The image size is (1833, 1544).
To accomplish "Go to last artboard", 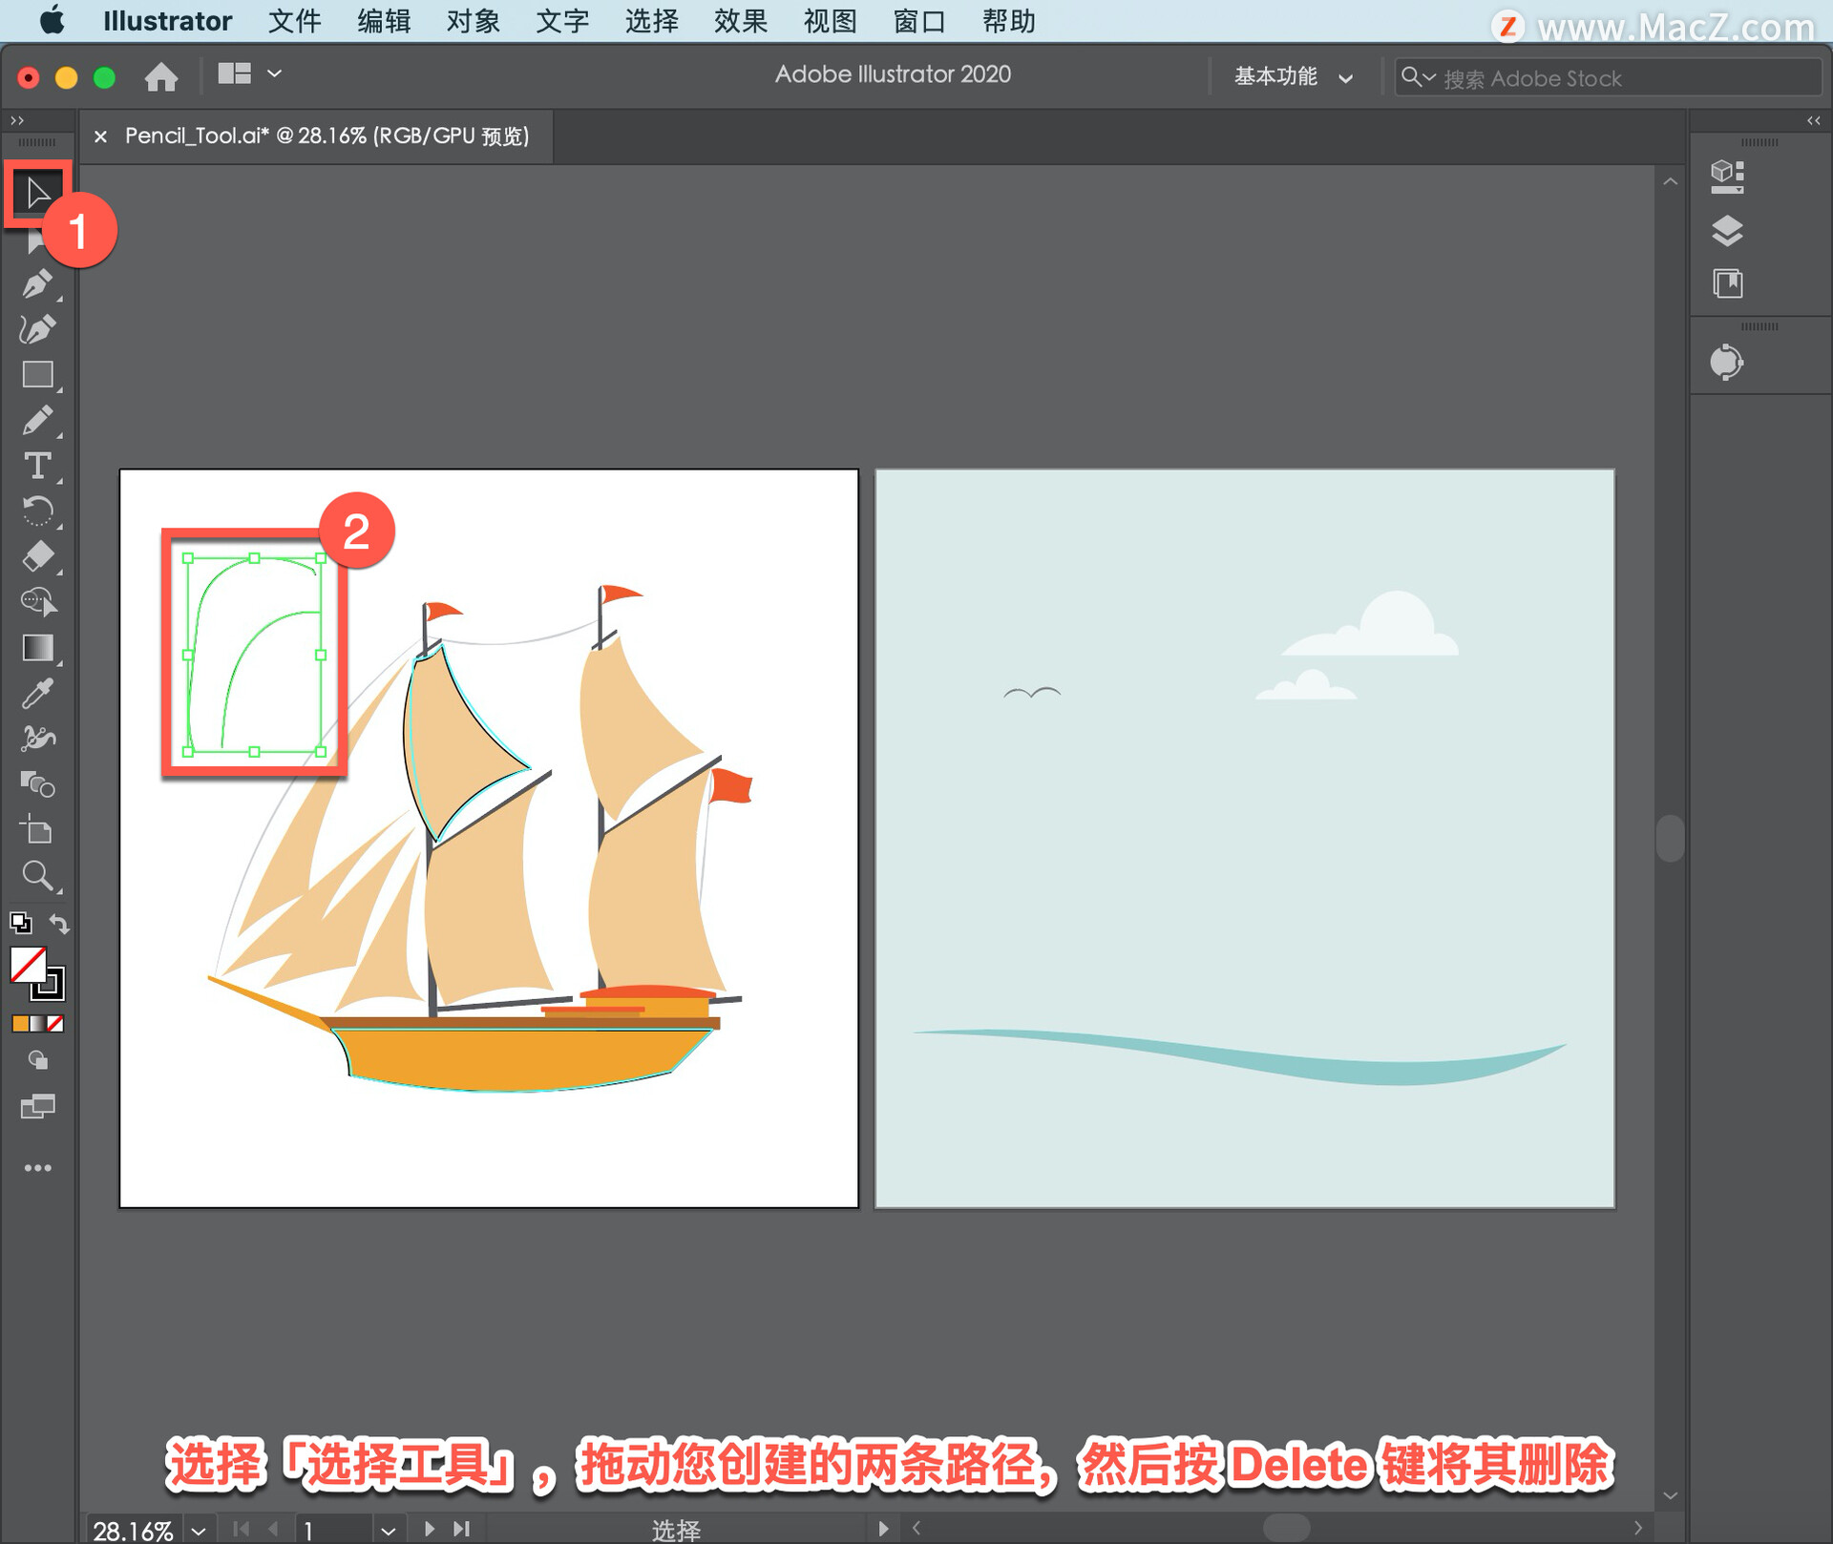I will (461, 1529).
